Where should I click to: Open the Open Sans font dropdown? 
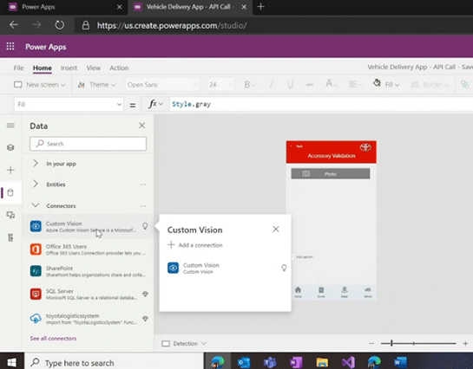tap(163, 85)
